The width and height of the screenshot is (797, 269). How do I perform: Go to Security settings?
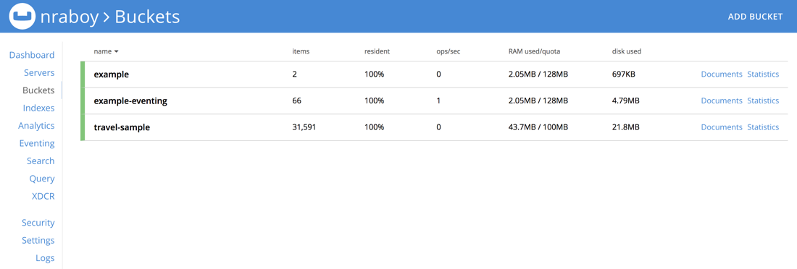38,223
